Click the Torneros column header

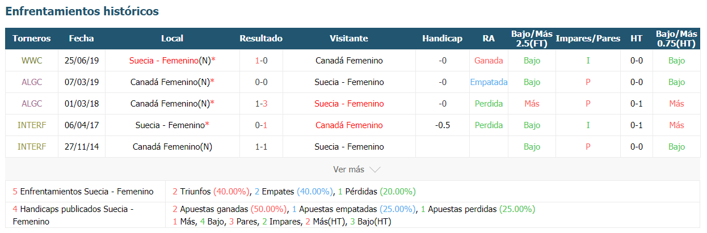32,39
